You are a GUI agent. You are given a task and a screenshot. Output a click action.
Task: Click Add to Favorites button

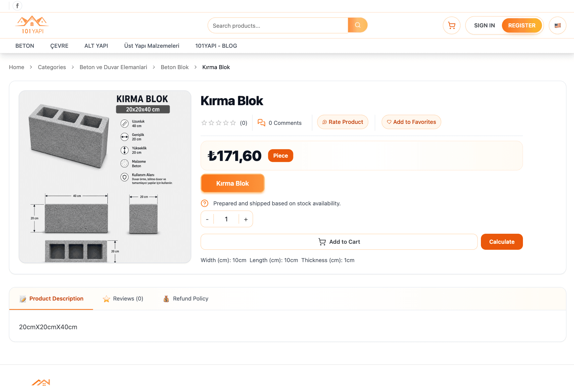click(411, 122)
